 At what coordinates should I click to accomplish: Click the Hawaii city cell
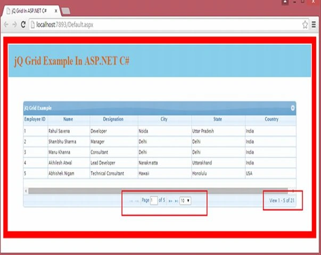pyautogui.click(x=164, y=174)
